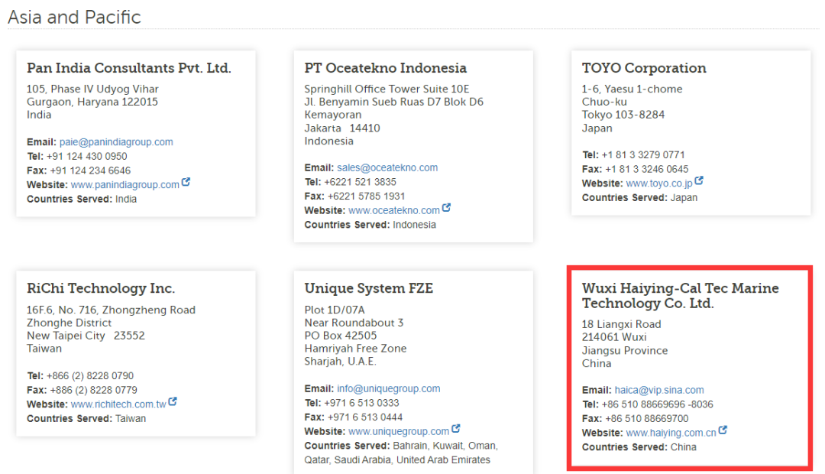This screenshot has height=474, width=825.
Task: Click external link icon next to www.panindiagroup.com
Action: (186, 183)
